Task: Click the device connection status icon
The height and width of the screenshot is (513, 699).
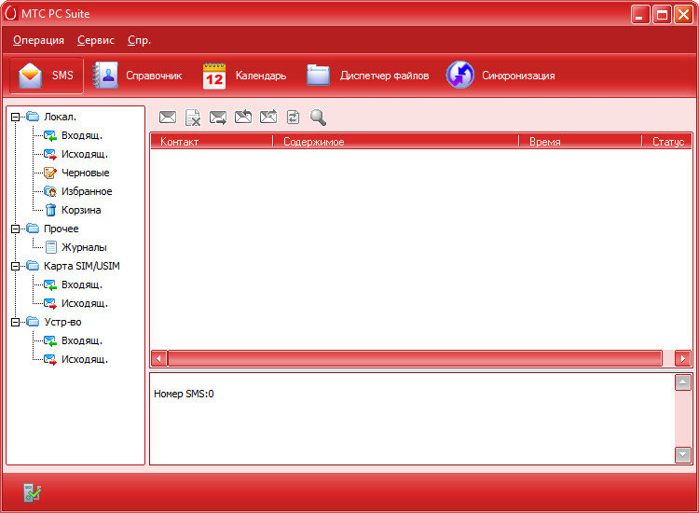Action: click(x=32, y=492)
